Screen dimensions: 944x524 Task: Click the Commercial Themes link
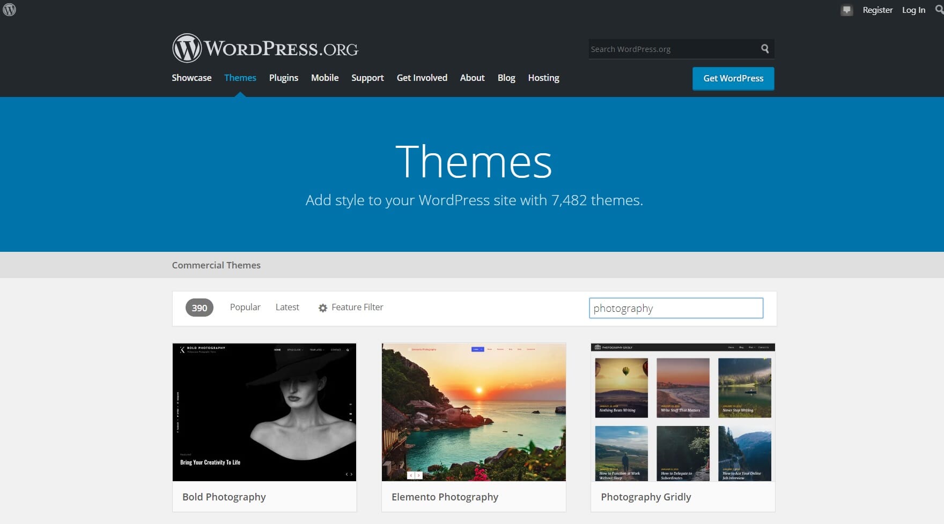coord(216,265)
